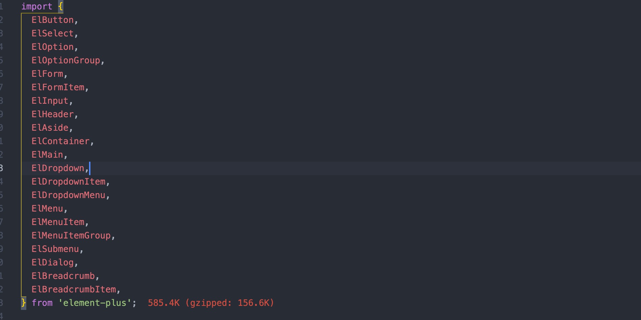This screenshot has height=320, width=641.
Task: Place cursor on ElDialog
Action: (53, 262)
